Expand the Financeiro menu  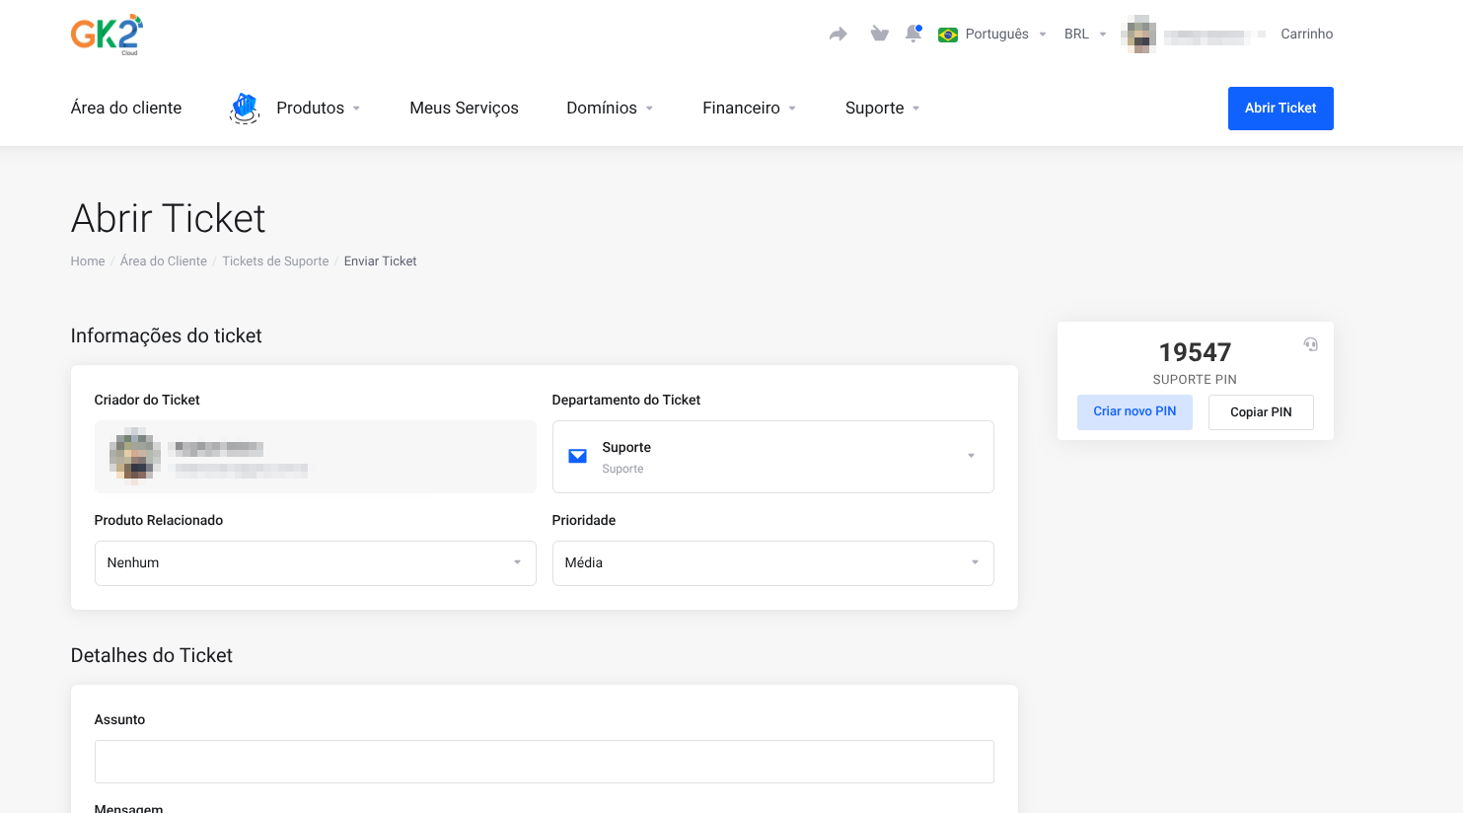click(x=749, y=109)
